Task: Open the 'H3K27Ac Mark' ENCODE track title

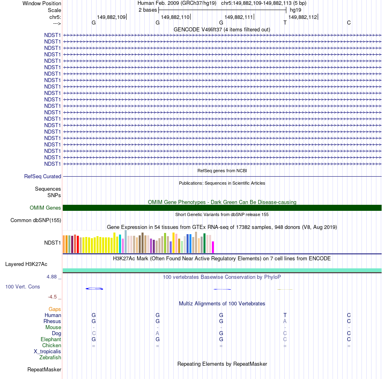Action: coord(222,258)
